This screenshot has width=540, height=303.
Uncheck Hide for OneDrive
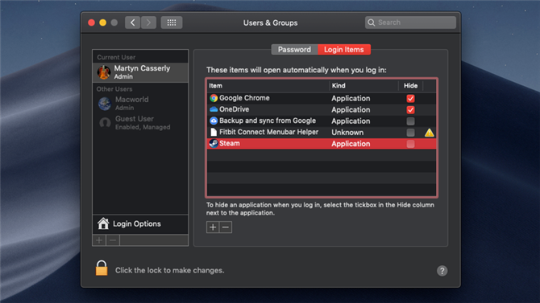coord(410,110)
